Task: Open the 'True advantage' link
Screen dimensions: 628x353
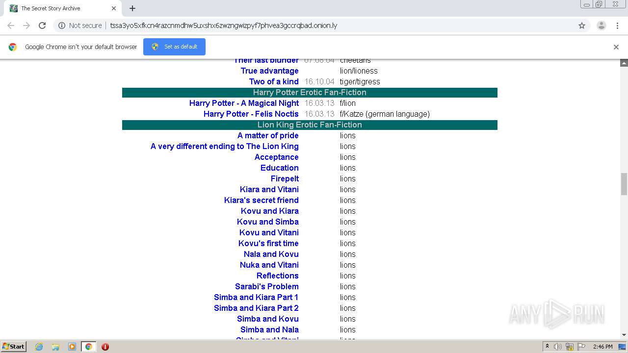Action: 269,71
